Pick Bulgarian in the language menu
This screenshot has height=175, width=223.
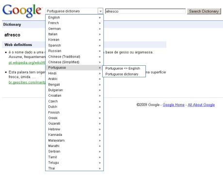click(74, 90)
